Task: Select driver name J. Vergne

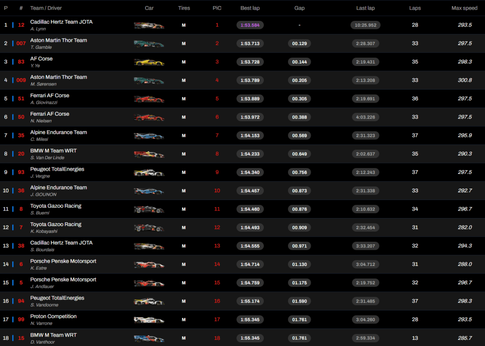Action: click(40, 176)
